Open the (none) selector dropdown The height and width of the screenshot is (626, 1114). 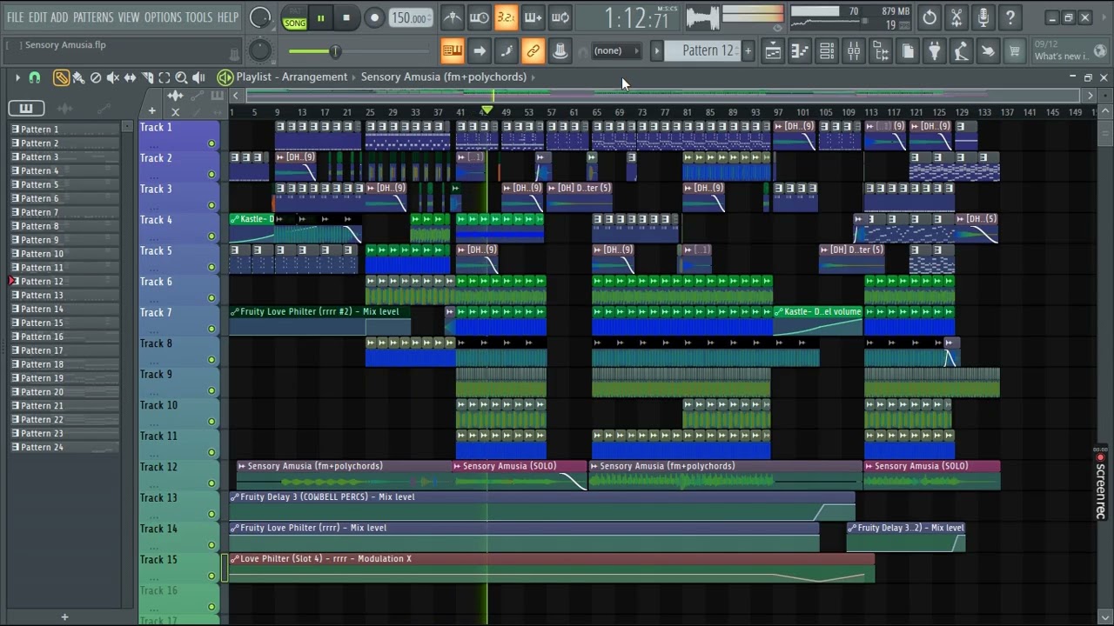pyautogui.click(x=615, y=51)
